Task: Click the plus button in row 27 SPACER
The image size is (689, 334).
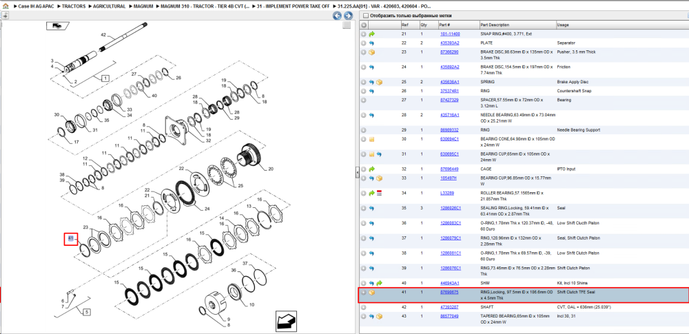Action: click(363, 101)
